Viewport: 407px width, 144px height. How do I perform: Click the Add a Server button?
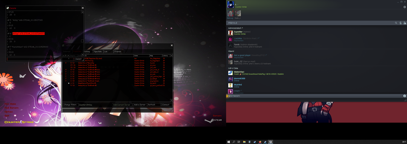(140, 105)
